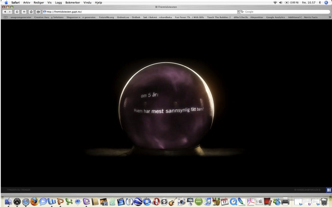The image size is (332, 207).
Task: Launch Firefox from the dock
Action: [x=34, y=202]
